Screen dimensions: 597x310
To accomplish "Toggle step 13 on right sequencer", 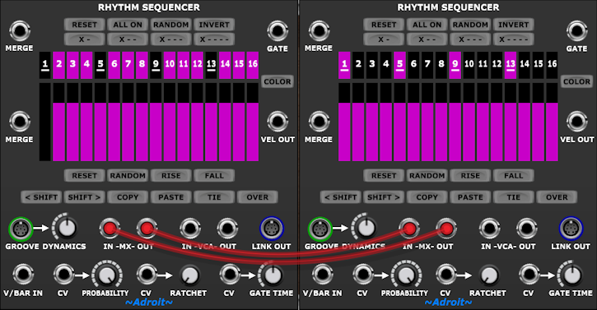I will point(511,65).
